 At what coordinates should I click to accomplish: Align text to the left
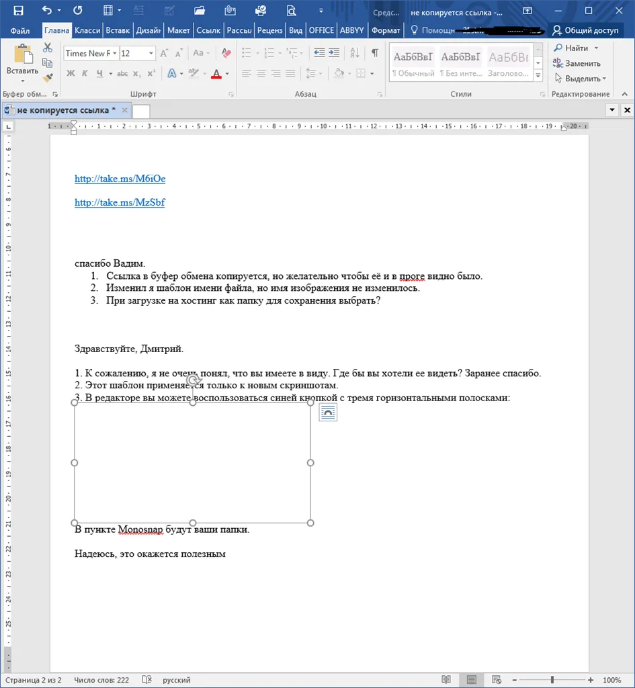(x=247, y=73)
